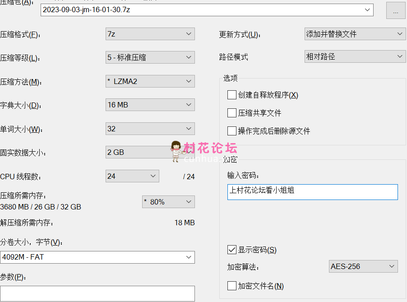Open the 压缩等级 5 - 标准压缩 dropdown
Viewport: 407px width, 302px height.
pos(150,57)
